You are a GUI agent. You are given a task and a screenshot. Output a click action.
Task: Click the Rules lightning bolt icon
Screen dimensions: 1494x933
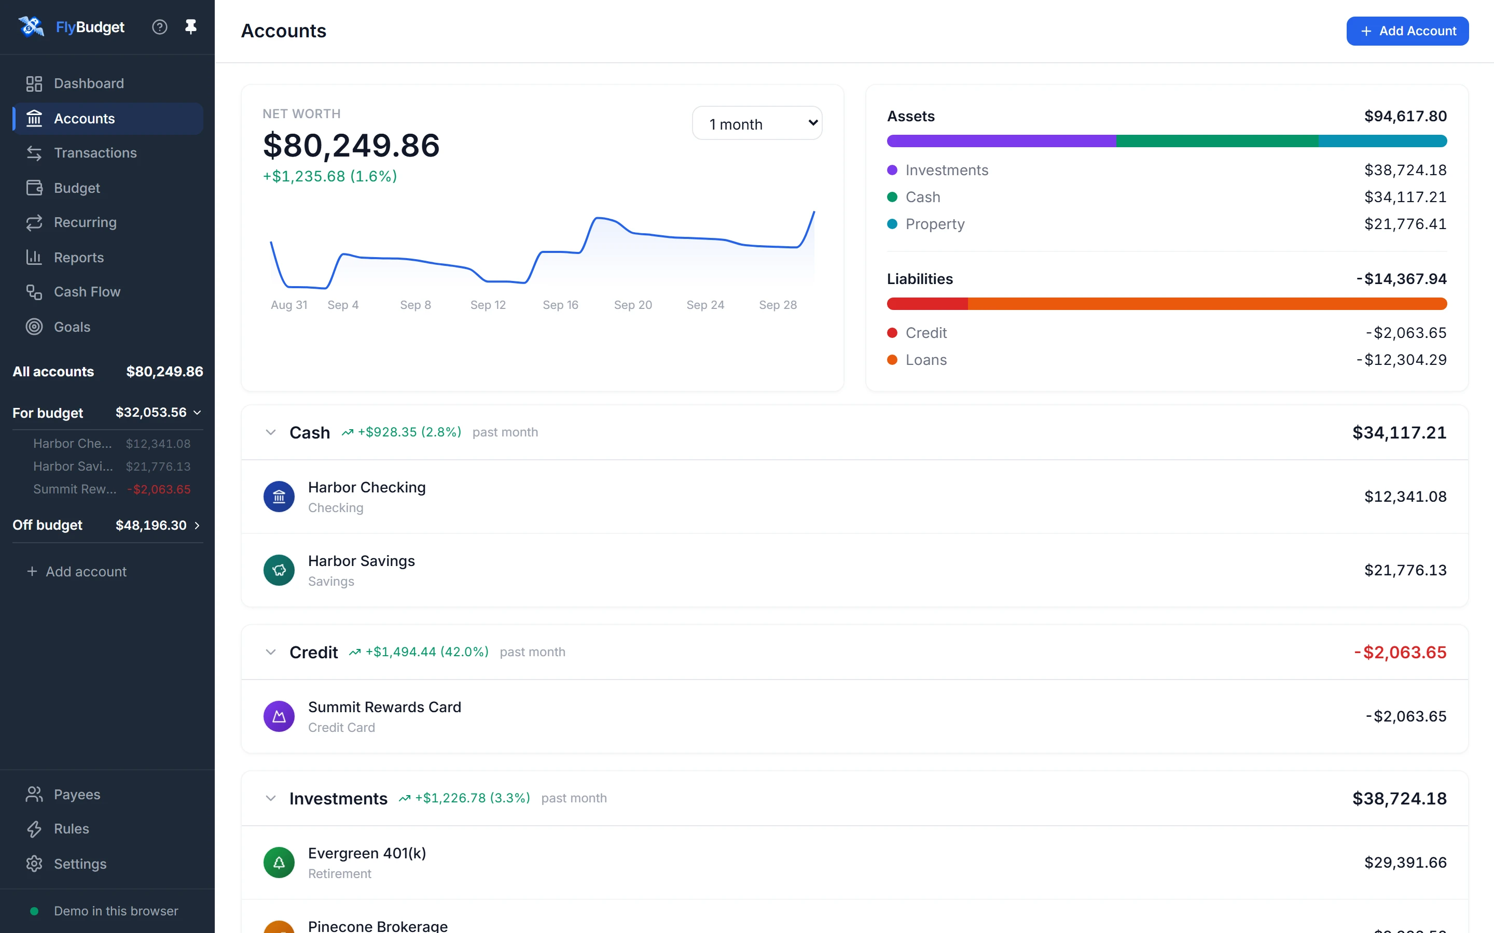(34, 829)
